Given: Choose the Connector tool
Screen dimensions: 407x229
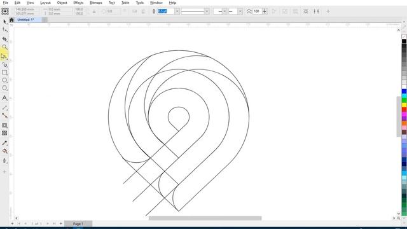Looking at the screenshot, I should pyautogui.click(x=4, y=116).
